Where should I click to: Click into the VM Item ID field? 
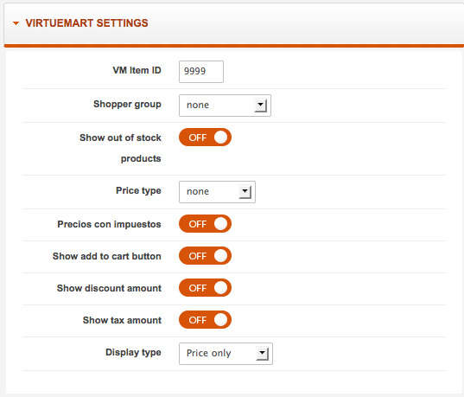(201, 72)
